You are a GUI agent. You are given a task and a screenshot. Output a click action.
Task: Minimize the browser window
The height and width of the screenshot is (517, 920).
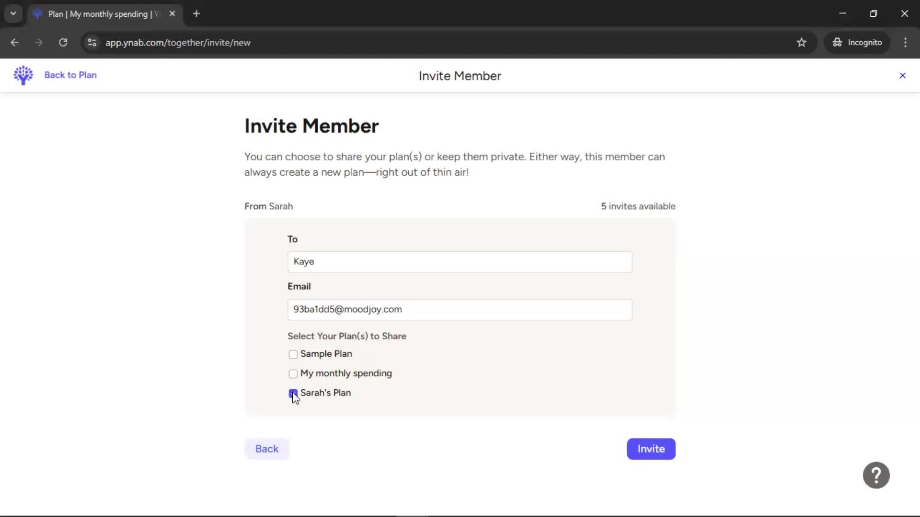point(842,14)
